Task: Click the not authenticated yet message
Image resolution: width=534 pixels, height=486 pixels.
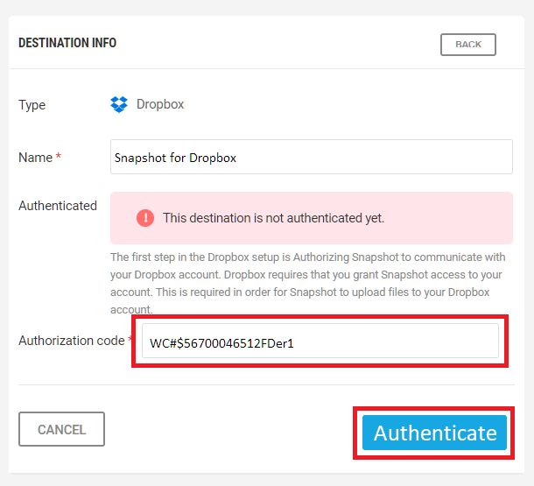Action: [273, 218]
